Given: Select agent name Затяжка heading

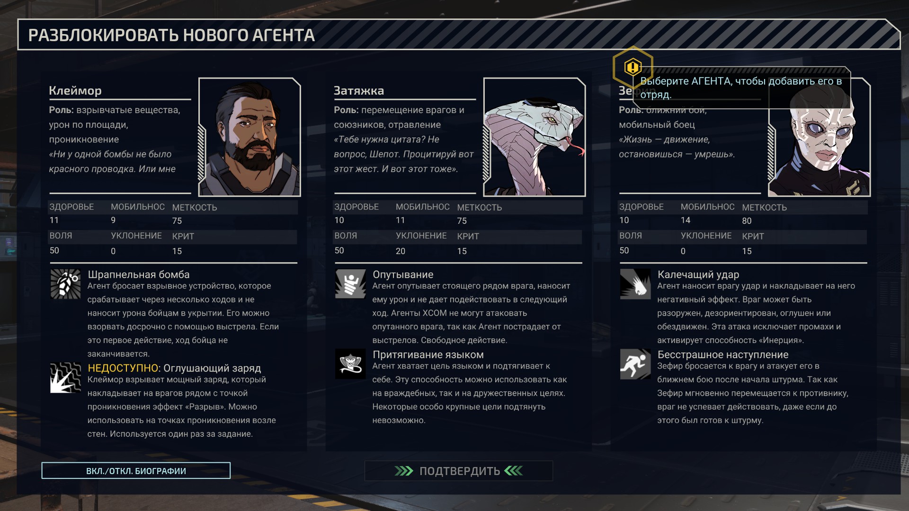Looking at the screenshot, I should 359,90.
